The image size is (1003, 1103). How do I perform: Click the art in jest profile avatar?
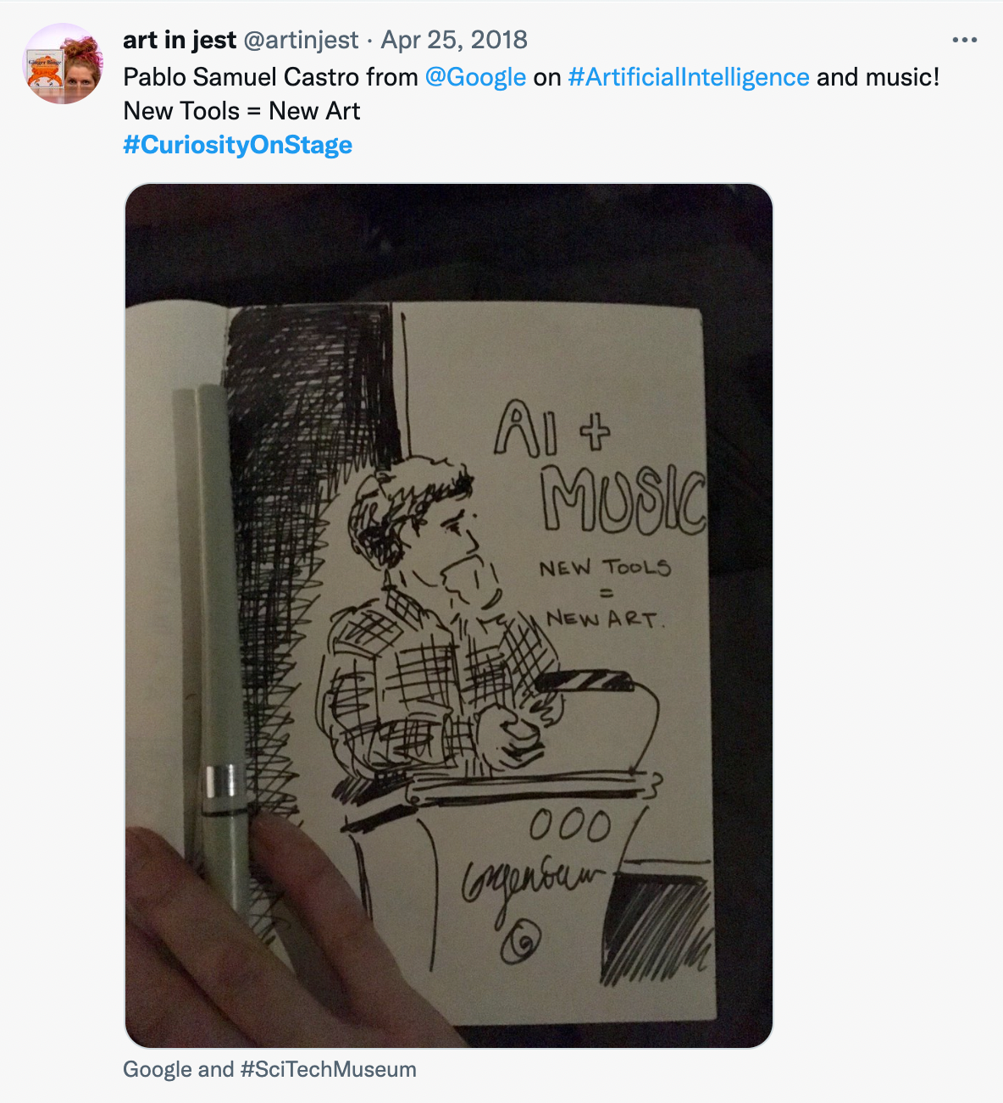coord(63,64)
